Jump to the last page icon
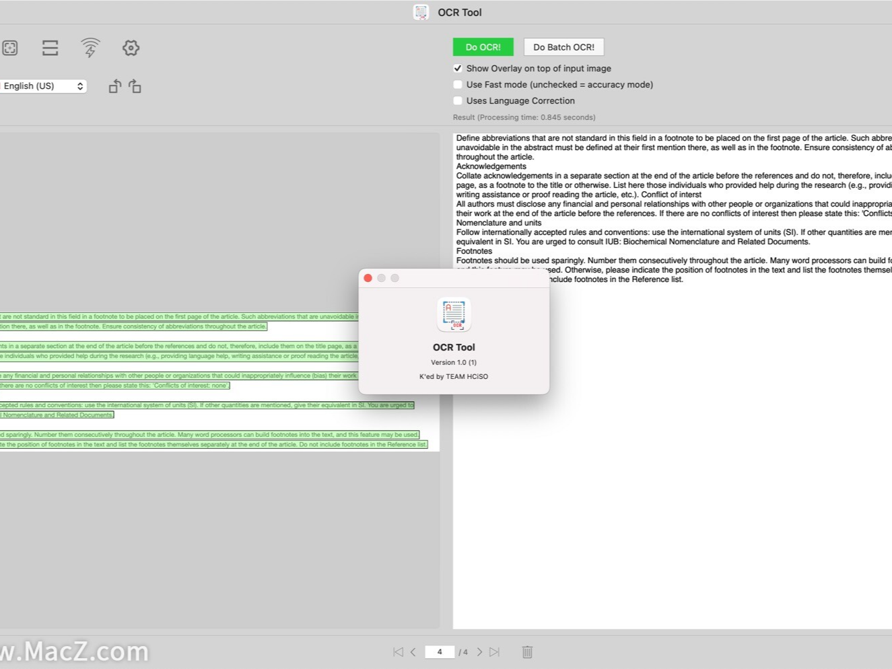The width and height of the screenshot is (892, 669). coord(495,652)
